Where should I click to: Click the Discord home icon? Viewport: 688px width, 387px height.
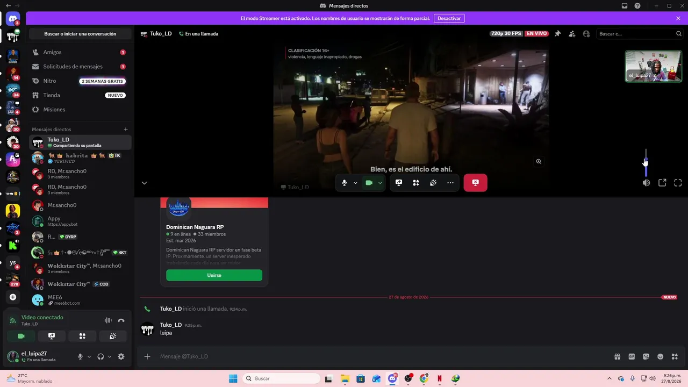(13, 19)
